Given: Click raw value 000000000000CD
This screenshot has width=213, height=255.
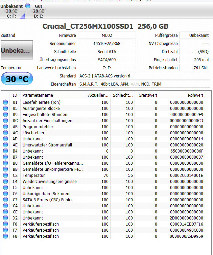Looking at the screenshot, I should pos(187,120).
